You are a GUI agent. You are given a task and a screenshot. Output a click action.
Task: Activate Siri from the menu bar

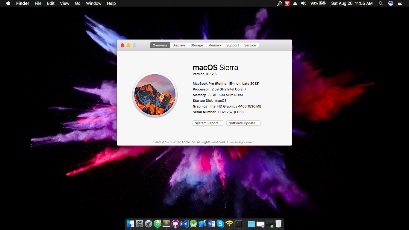(x=390, y=3)
